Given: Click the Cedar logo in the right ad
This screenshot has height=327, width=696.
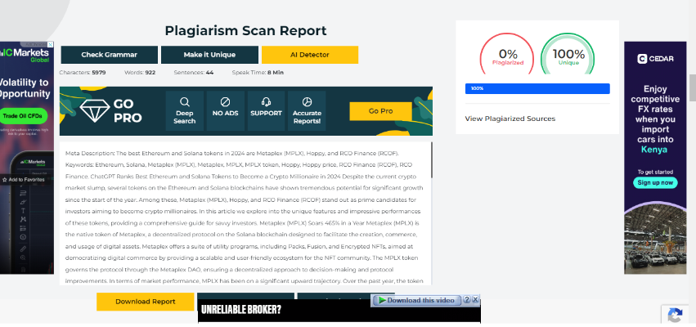Looking at the screenshot, I should (655, 58).
